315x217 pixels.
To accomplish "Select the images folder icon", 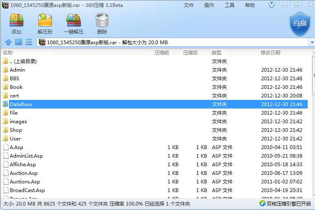I will [x=6, y=122].
